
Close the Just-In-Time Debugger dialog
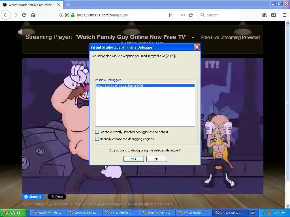tap(197, 47)
